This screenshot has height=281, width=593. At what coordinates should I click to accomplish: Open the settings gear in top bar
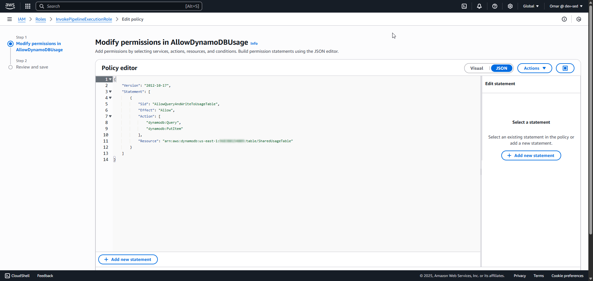510,6
